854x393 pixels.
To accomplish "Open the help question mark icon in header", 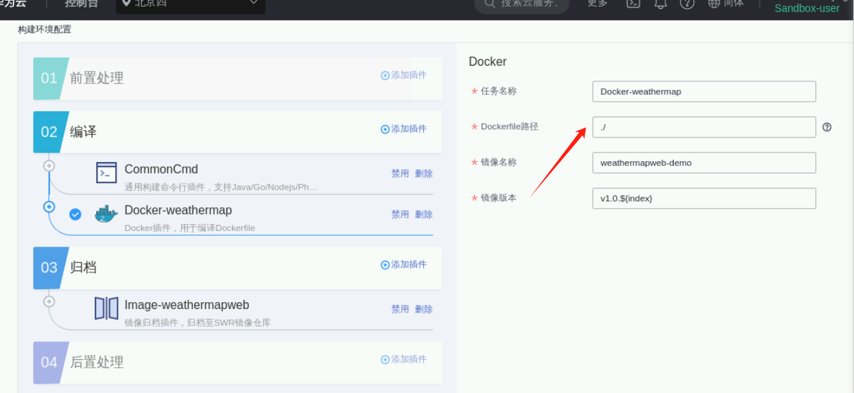I will (x=687, y=3).
